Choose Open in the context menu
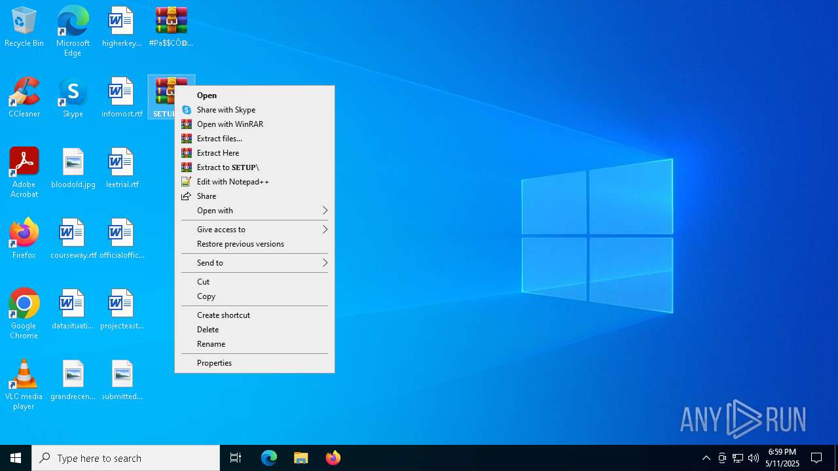This screenshot has height=471, width=838. point(255,96)
